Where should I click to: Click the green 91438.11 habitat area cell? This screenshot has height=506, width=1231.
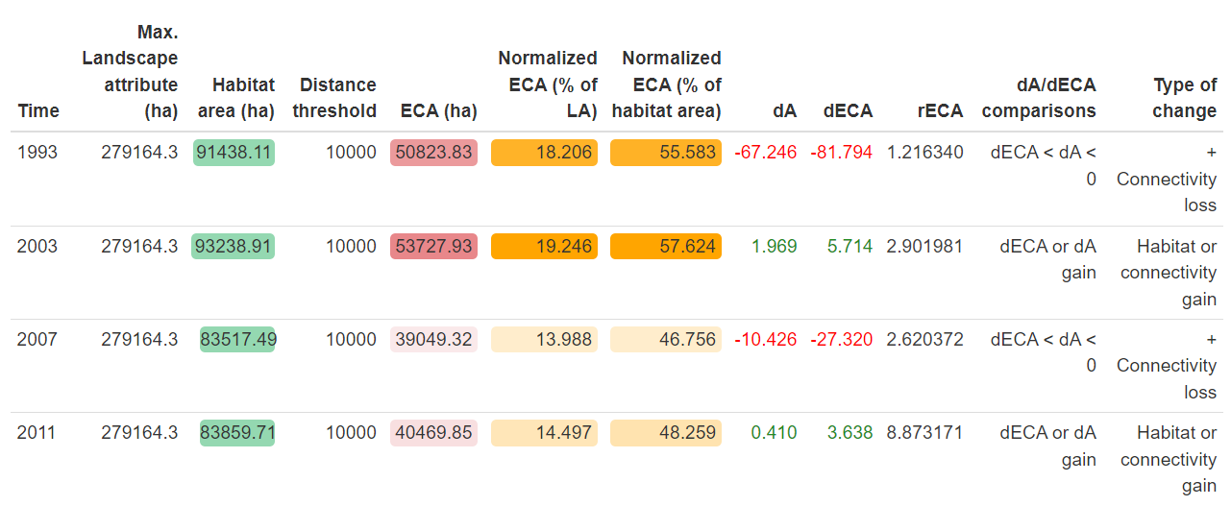click(234, 153)
